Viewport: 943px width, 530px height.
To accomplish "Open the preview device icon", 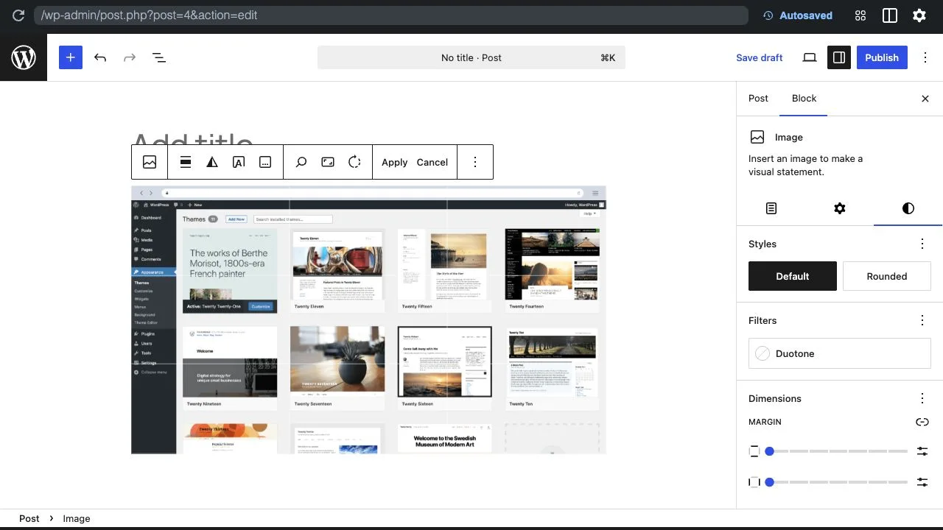I will click(810, 57).
